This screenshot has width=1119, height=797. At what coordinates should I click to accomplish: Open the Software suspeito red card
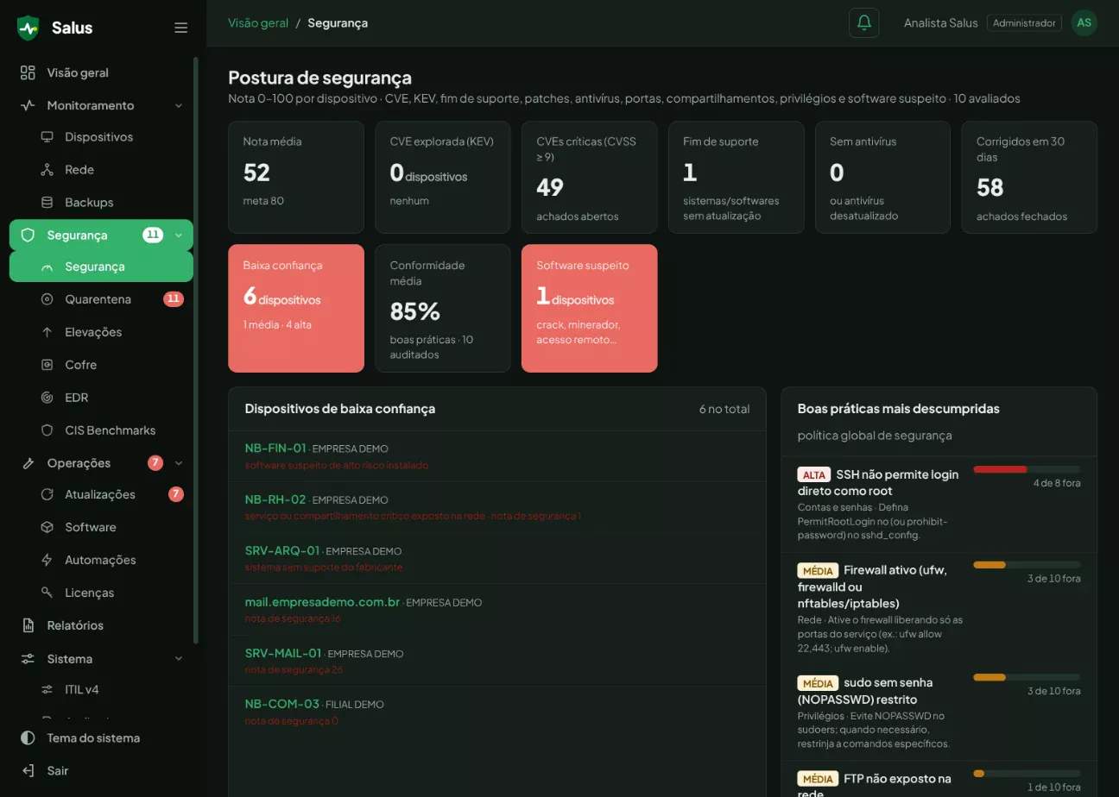590,308
